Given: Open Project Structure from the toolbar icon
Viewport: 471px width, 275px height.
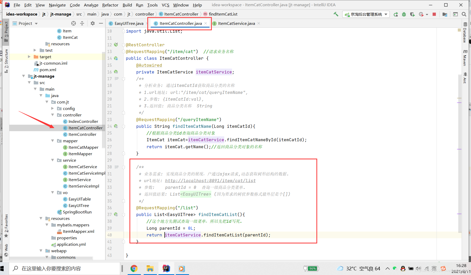Looking at the screenshot, I should pos(445,14).
